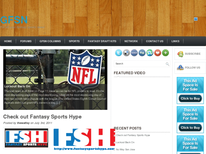206x154 pixels.
Task: Open the Twitter social icon
Action: (118, 53)
